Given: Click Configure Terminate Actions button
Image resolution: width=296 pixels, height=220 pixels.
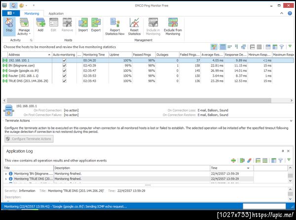Looking at the screenshot, I should click(29, 139).
